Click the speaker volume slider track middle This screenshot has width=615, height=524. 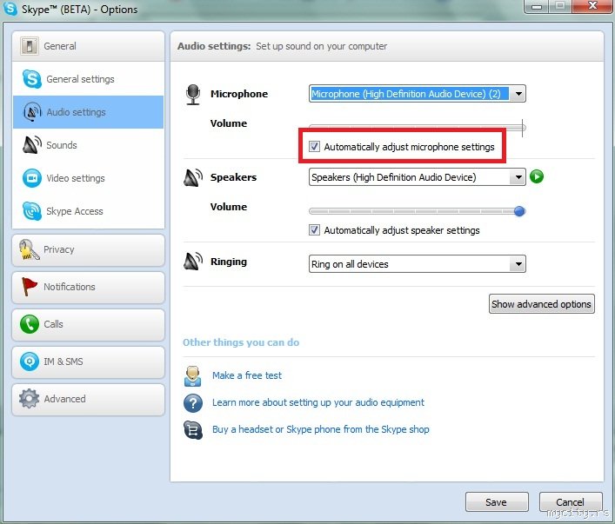(418, 211)
